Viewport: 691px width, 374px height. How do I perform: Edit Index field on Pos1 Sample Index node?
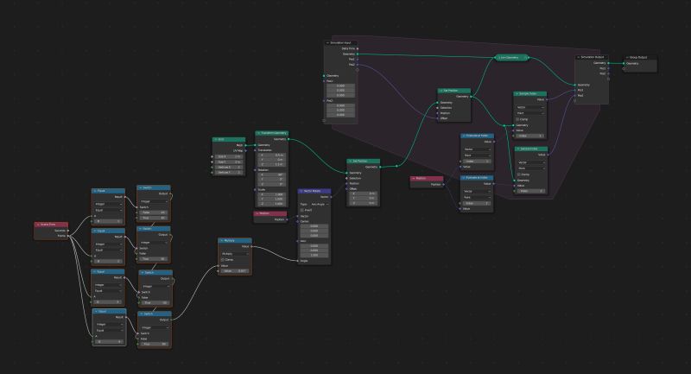530,136
